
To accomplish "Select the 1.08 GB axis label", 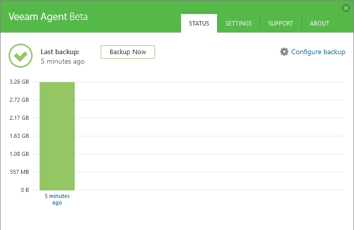I will point(19,154).
